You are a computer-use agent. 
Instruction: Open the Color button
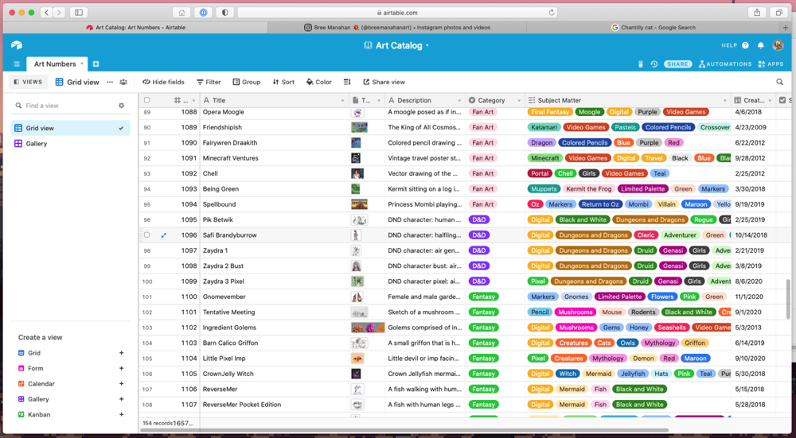tap(319, 82)
